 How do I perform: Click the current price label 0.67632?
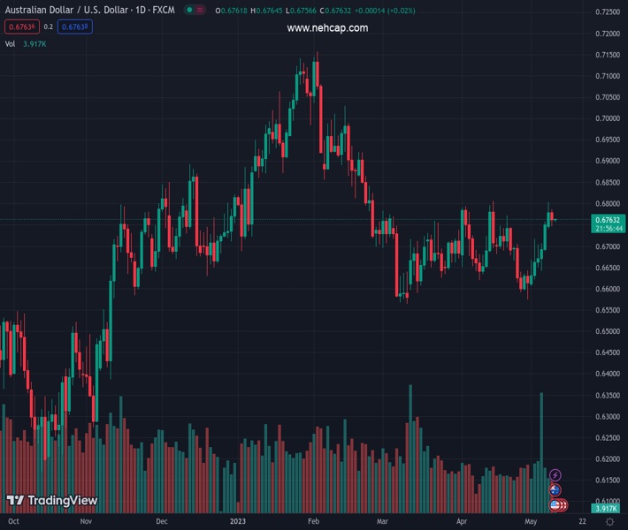(x=607, y=220)
